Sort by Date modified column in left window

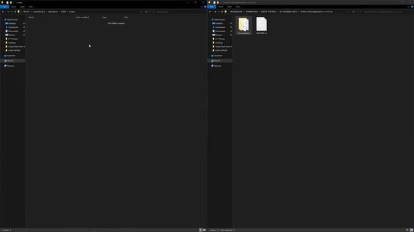tap(83, 17)
